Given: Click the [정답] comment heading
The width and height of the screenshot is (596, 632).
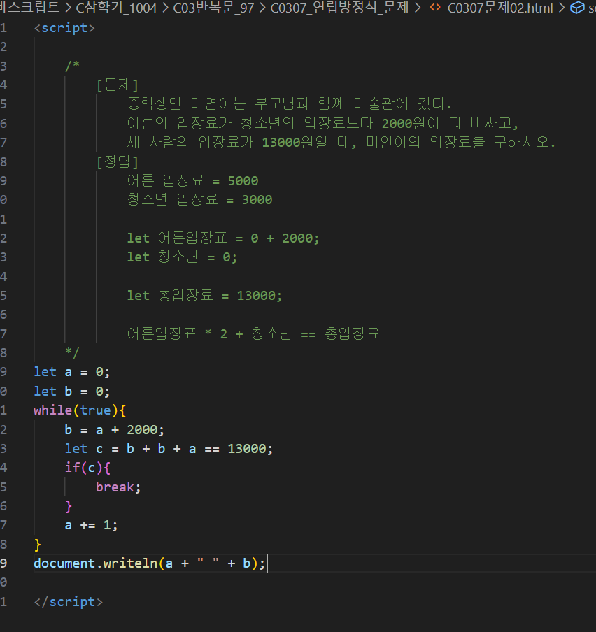Looking at the screenshot, I should [118, 161].
